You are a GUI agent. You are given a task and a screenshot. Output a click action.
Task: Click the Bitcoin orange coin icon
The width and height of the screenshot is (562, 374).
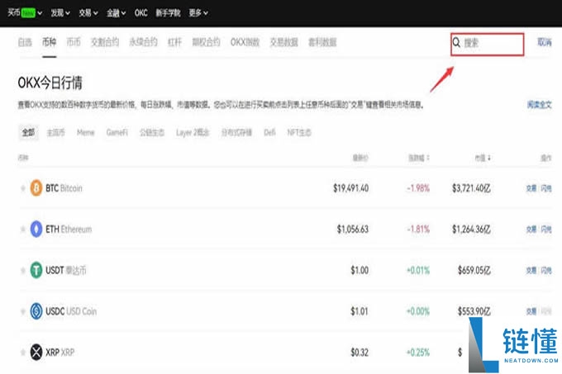tap(36, 188)
